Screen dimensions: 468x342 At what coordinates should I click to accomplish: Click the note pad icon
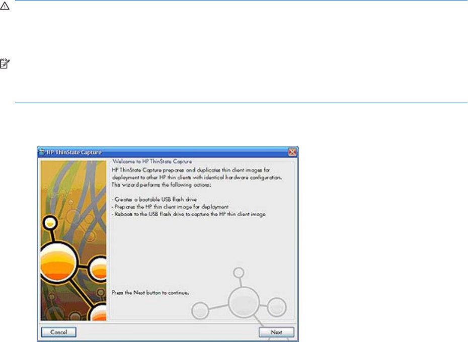pos(5,63)
